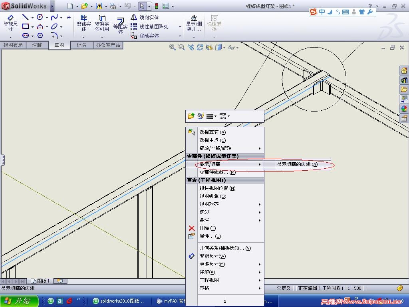Screen dimensions: 409x307
Task: Open SolidWorks Resources home icon in task pane
Action: pos(404,70)
